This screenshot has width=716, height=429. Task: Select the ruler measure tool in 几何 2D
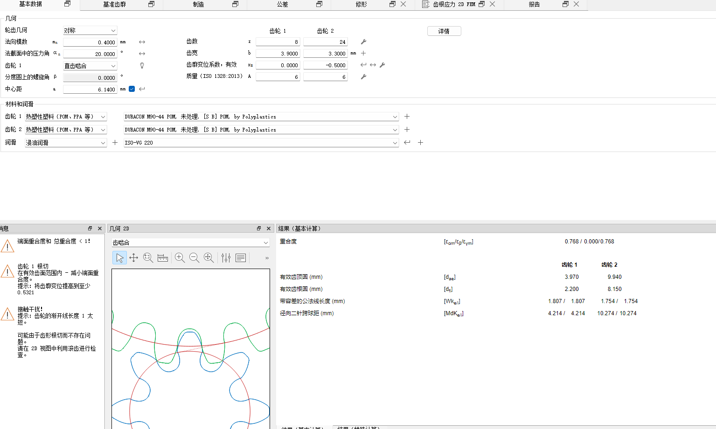(162, 258)
